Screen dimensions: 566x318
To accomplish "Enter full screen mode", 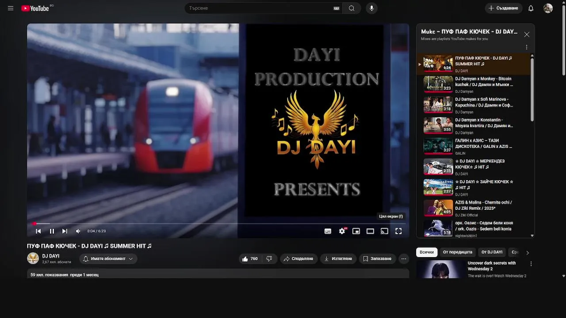I will [398, 231].
